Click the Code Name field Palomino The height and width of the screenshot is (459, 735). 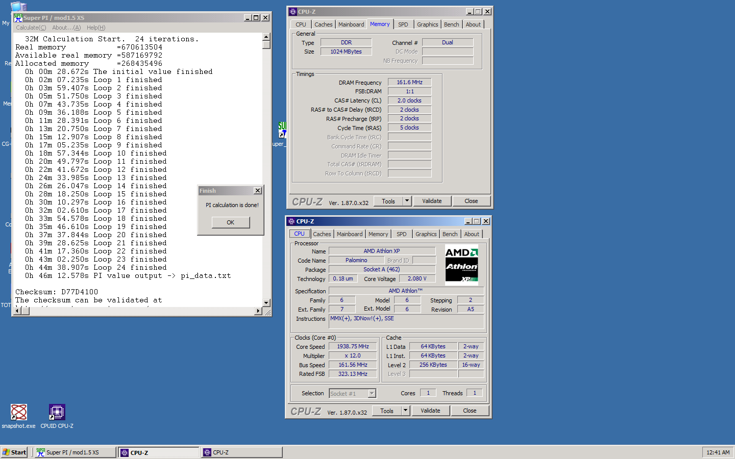point(356,260)
